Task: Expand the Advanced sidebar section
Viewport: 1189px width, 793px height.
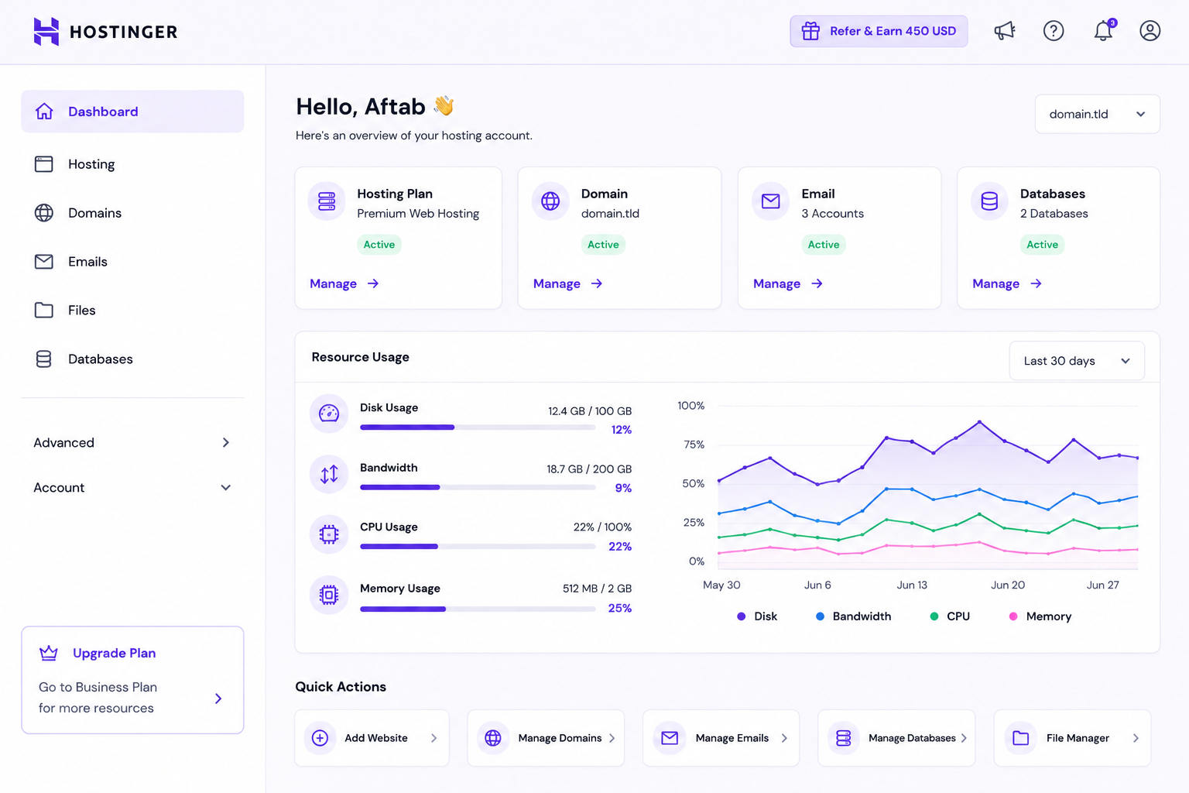Action: (x=132, y=443)
